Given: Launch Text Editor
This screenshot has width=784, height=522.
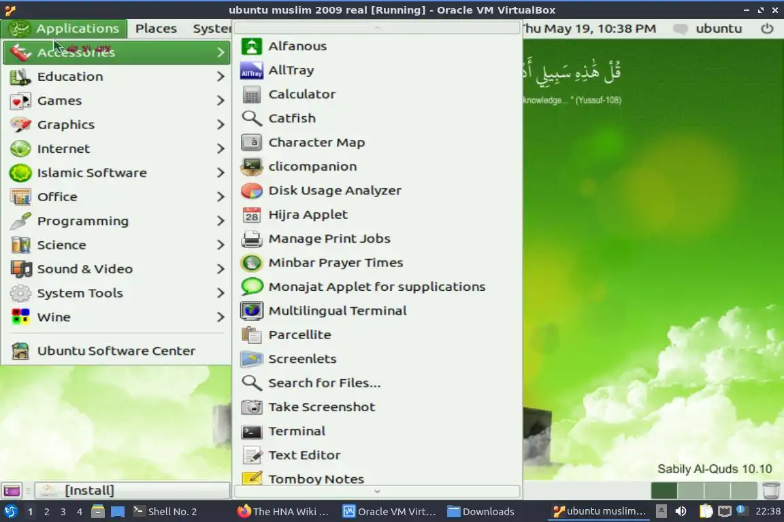Looking at the screenshot, I should [x=377, y=455].
